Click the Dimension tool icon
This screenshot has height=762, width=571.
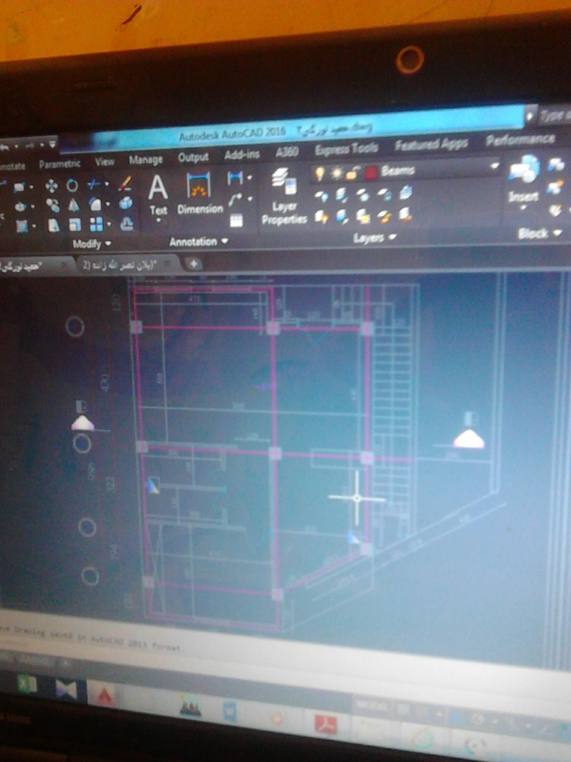pos(198,185)
